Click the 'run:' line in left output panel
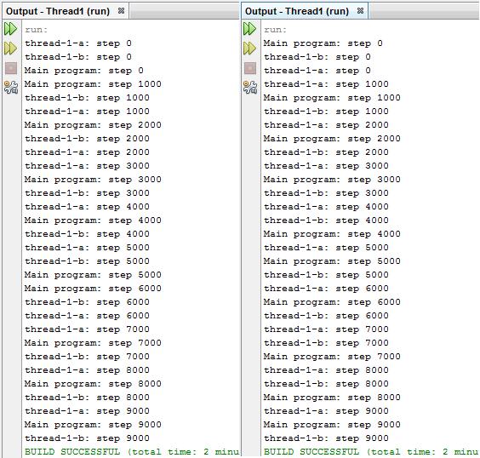 click(x=36, y=30)
